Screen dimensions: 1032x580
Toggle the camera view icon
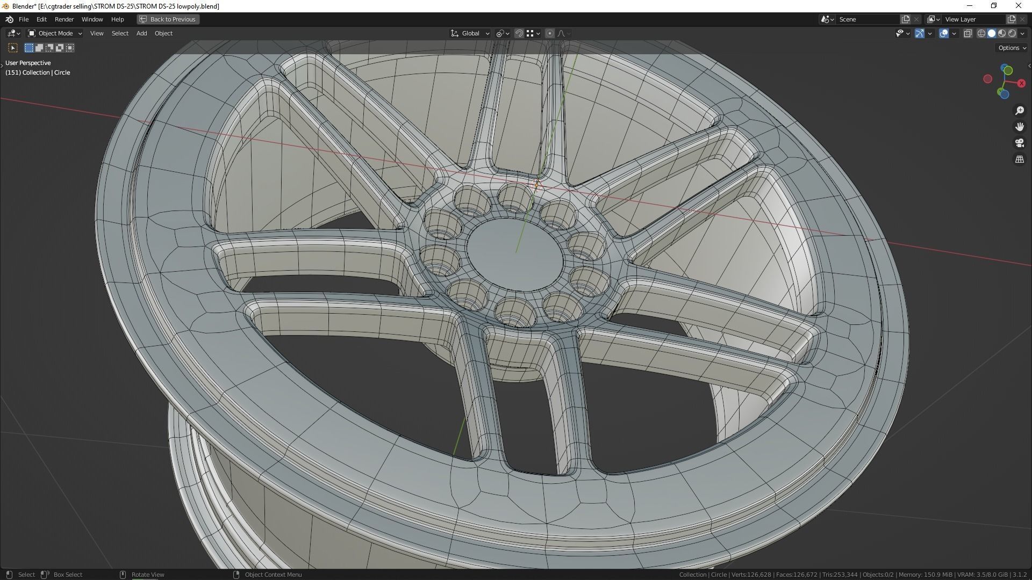coord(1020,143)
